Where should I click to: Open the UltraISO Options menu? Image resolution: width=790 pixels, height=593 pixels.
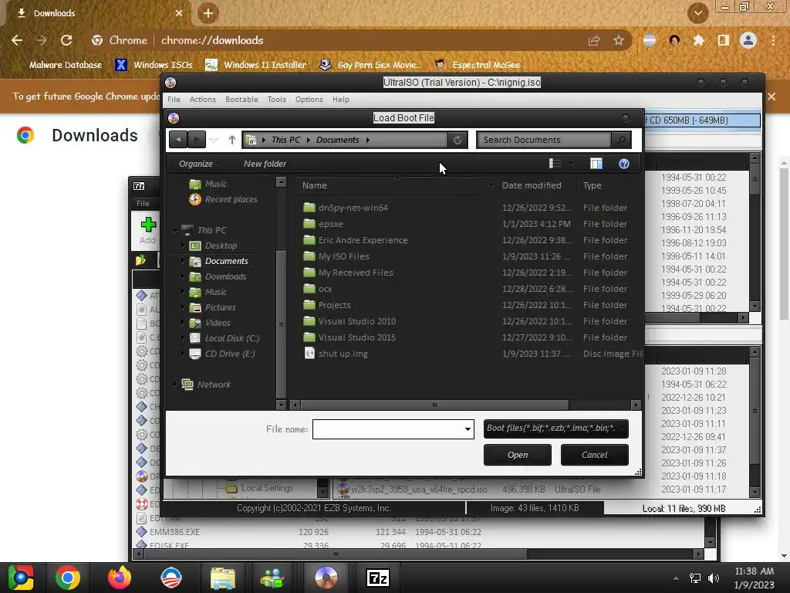click(x=309, y=100)
